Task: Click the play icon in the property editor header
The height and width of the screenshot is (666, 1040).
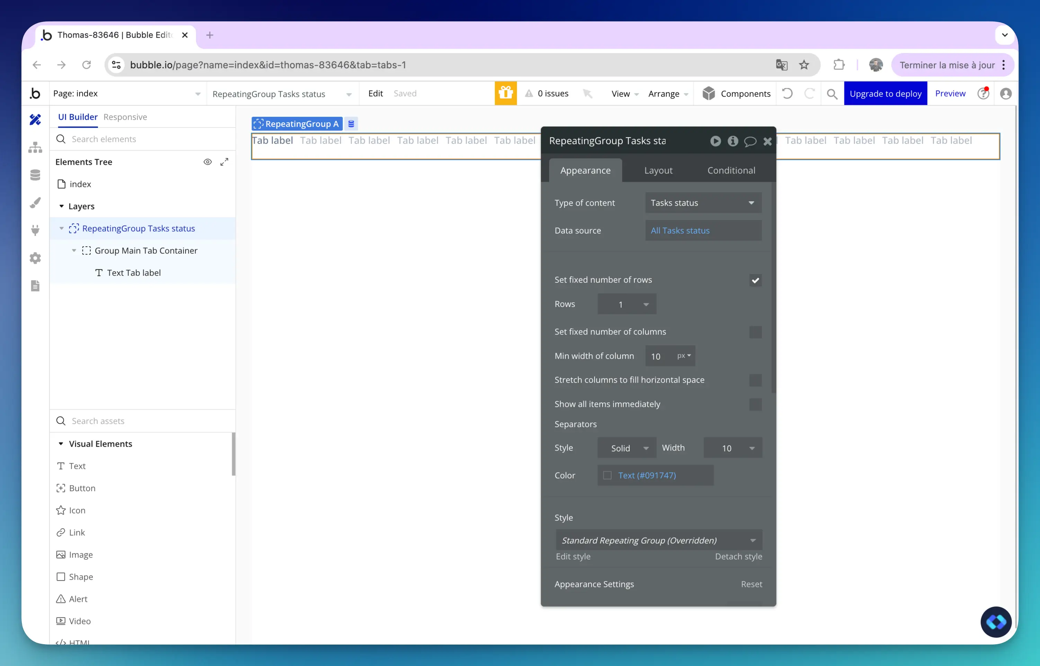Action: (716, 141)
